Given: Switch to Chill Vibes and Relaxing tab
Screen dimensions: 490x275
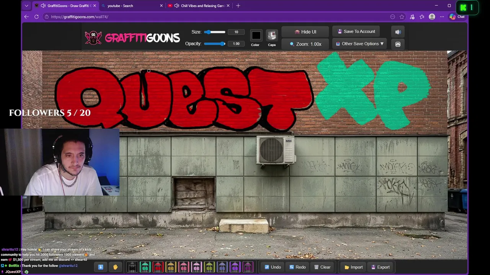Looking at the screenshot, I should (x=199, y=6).
